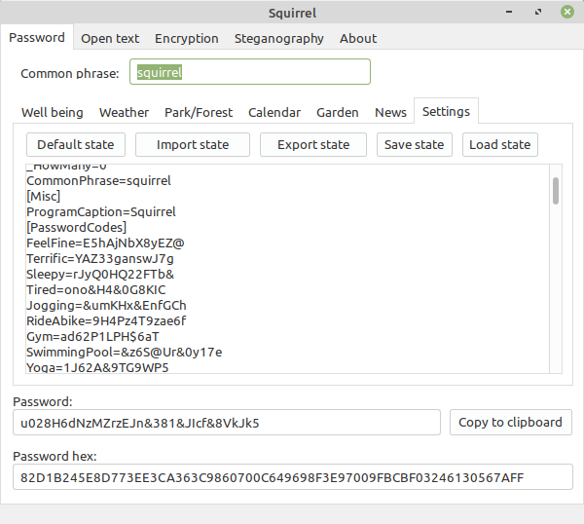Click the ProgramCaption=Squirrel line

click(x=101, y=212)
